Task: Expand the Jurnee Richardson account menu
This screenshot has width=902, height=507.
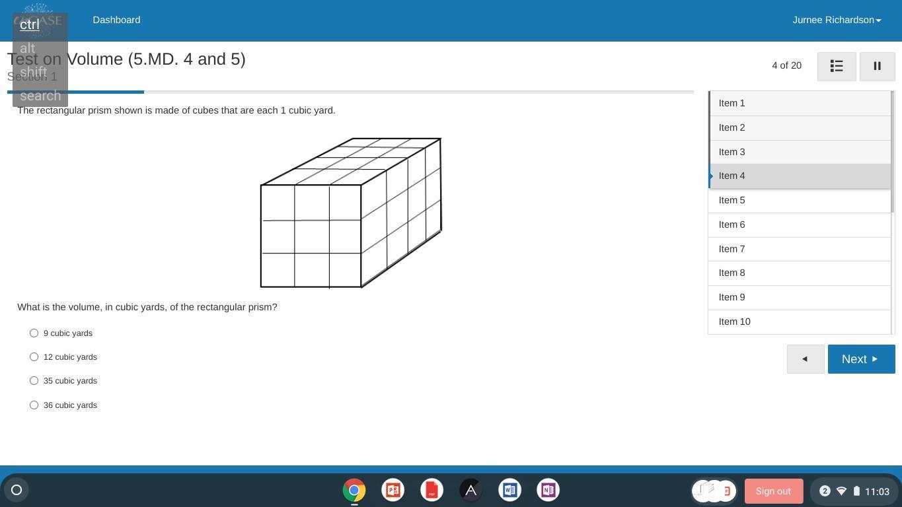Action: (837, 20)
